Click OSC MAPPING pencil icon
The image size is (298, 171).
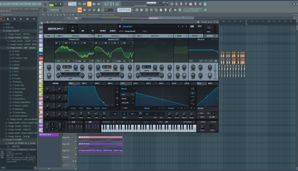pos(193,122)
